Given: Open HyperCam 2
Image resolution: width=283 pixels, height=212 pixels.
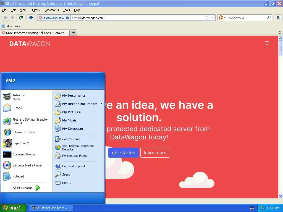Looking at the screenshot, I should click(x=27, y=143).
